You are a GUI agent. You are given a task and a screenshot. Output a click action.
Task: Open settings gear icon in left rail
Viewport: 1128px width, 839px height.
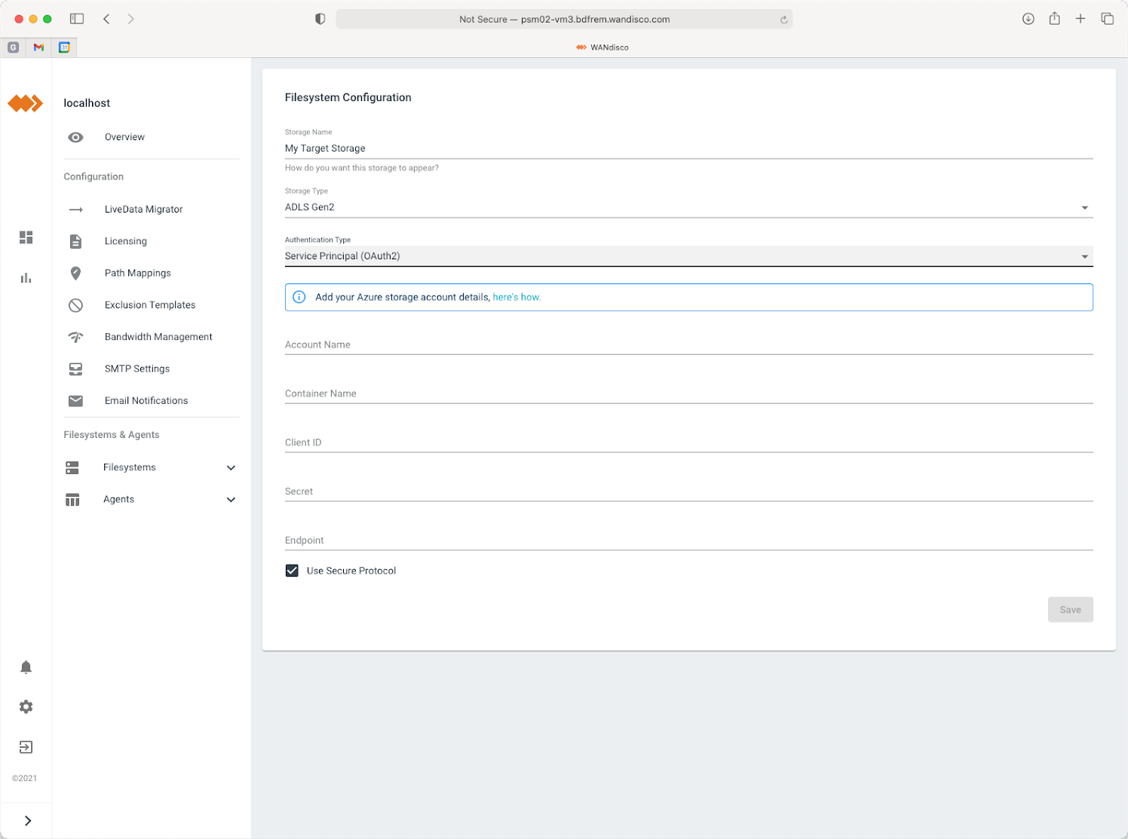point(26,707)
